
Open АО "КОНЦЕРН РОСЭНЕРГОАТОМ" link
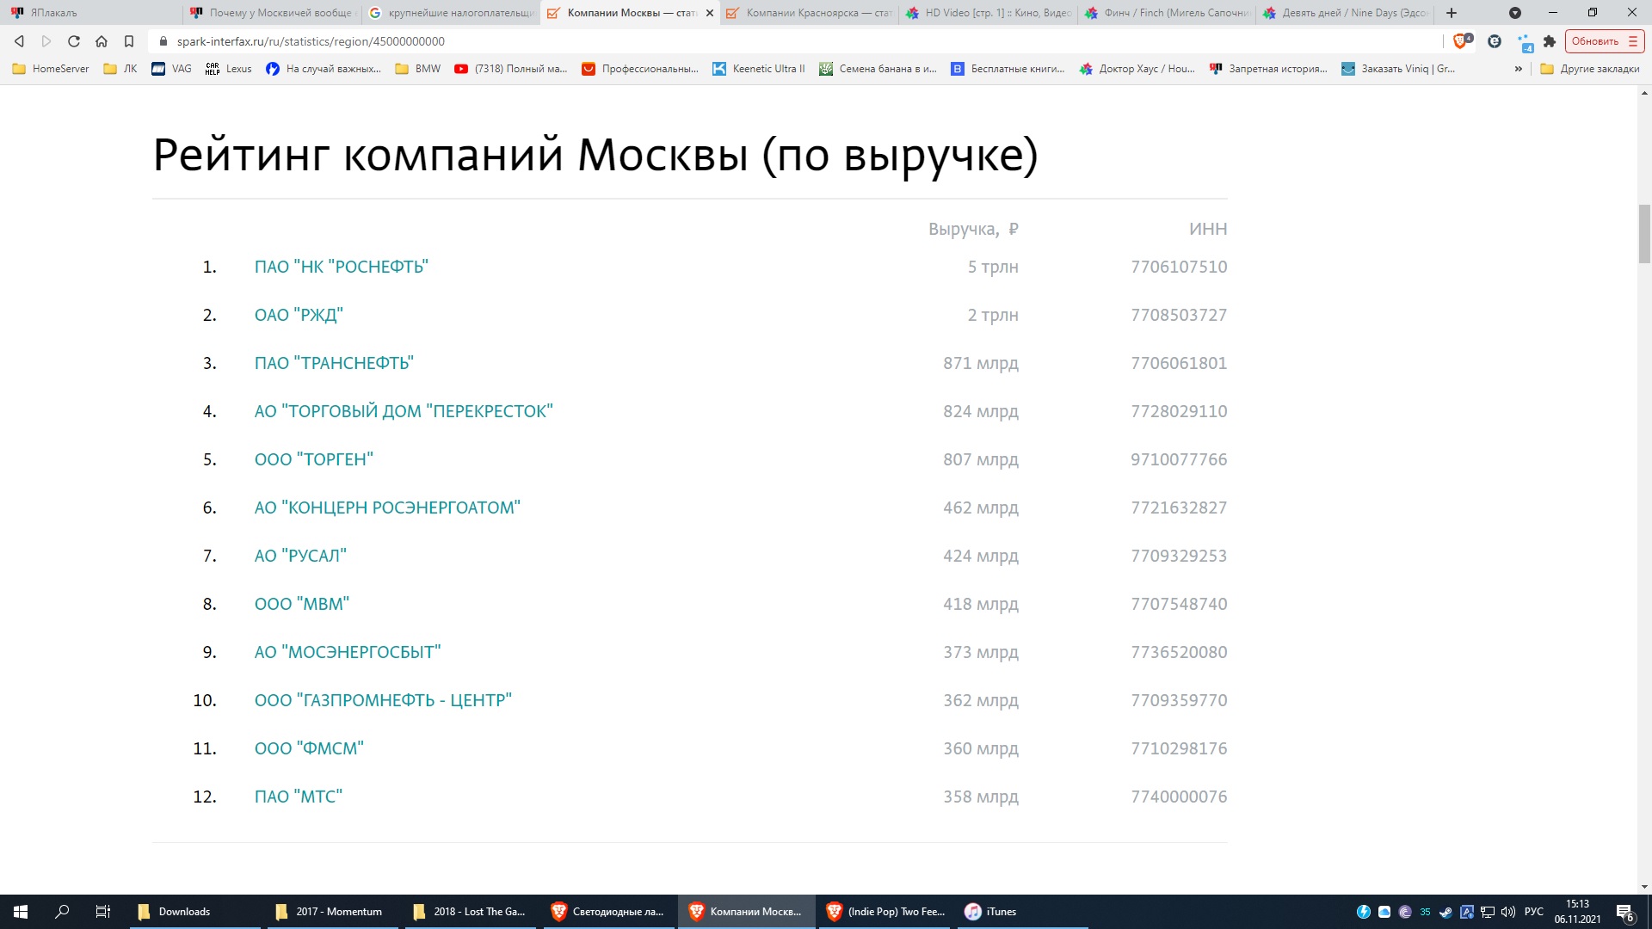pyautogui.click(x=387, y=508)
